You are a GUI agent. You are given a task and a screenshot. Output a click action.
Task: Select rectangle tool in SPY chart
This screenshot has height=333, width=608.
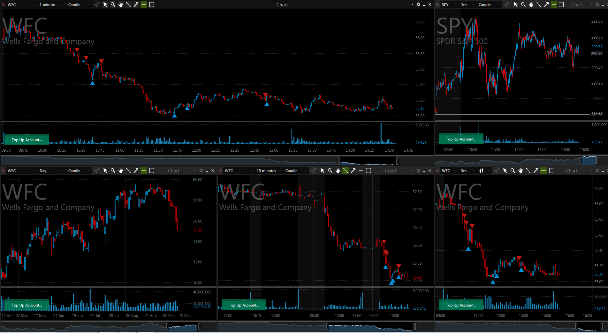tap(562, 4)
